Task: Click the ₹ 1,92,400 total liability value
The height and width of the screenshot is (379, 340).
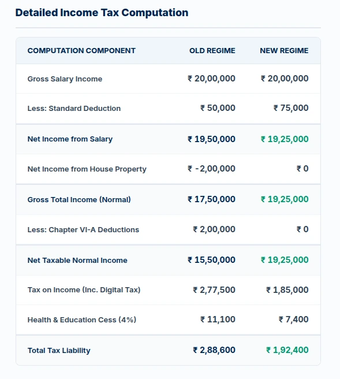Action: click(287, 350)
